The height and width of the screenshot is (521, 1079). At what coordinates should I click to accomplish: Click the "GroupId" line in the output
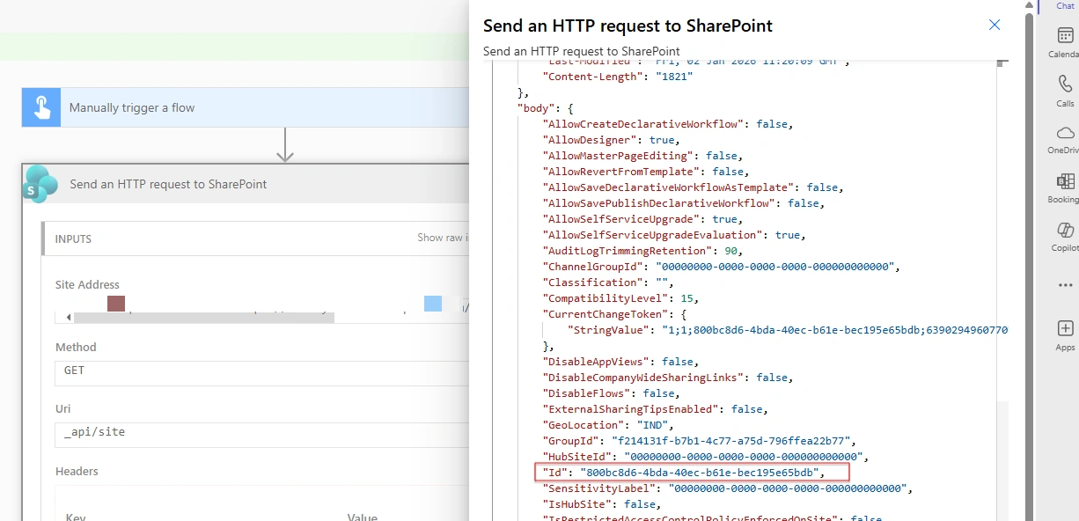click(x=700, y=441)
